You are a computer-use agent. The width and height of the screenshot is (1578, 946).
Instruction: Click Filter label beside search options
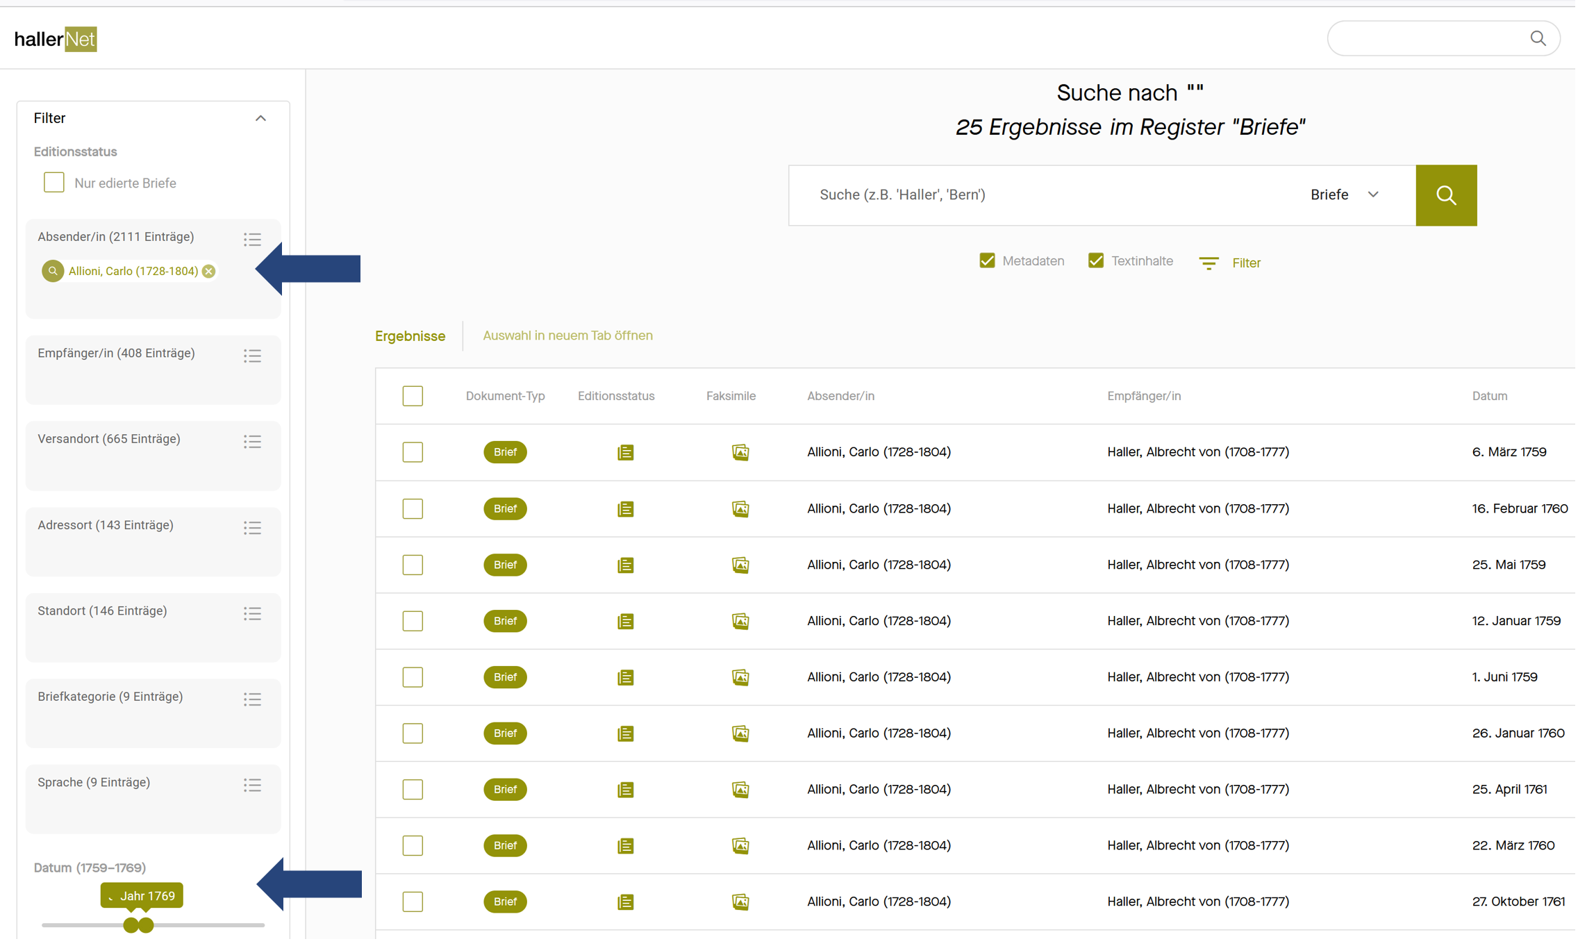click(x=1246, y=264)
